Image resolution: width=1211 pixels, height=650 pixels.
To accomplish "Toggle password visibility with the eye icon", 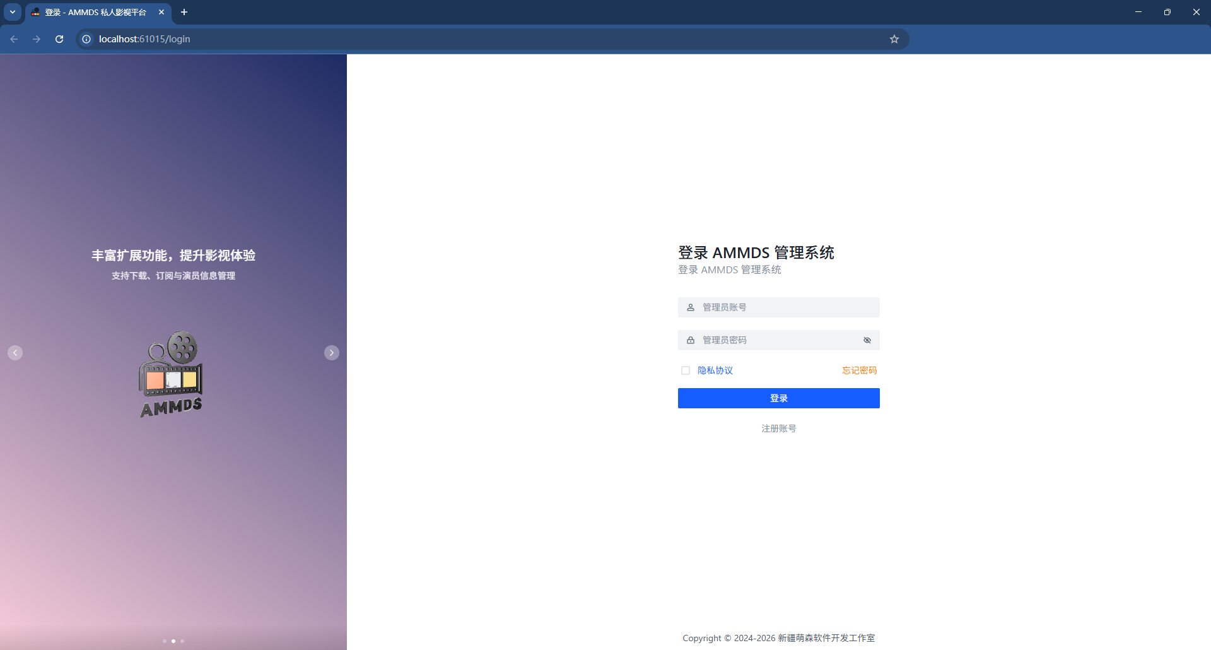I will [867, 340].
